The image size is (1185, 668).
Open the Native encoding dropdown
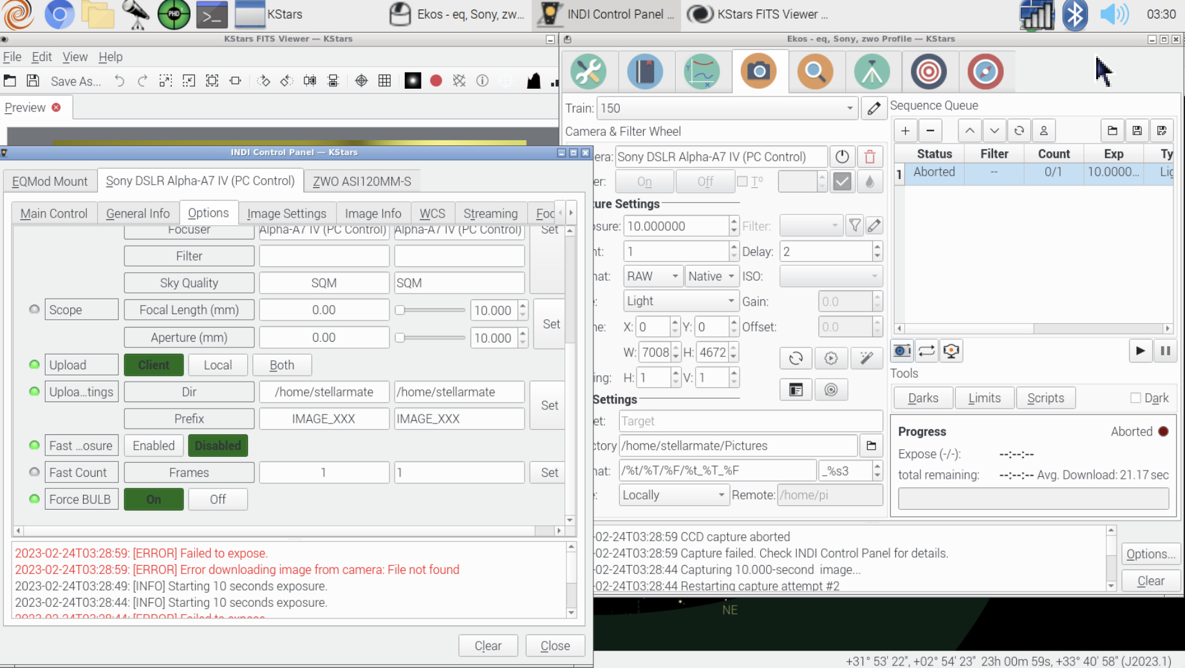711,276
